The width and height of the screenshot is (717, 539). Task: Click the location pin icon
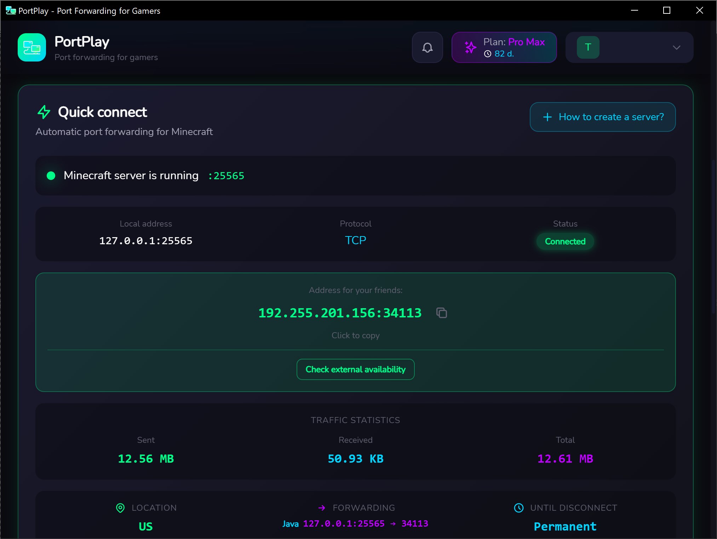pos(120,508)
